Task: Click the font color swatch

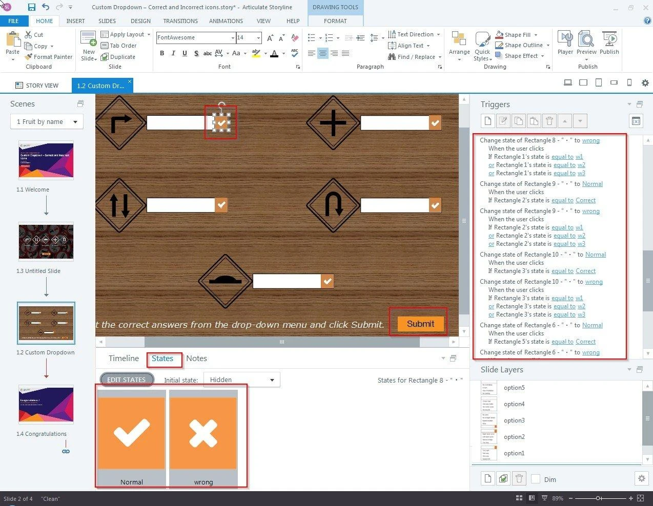Action: tap(274, 53)
